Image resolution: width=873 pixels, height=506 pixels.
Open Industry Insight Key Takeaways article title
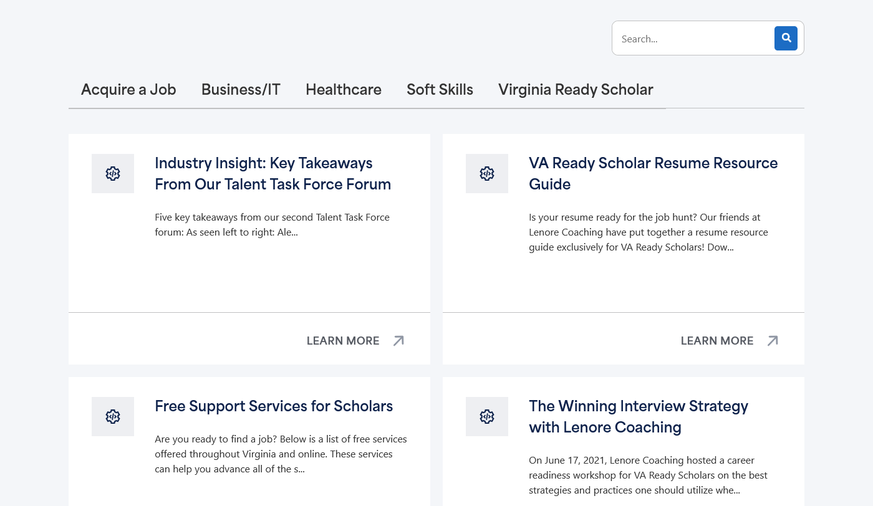(273, 174)
